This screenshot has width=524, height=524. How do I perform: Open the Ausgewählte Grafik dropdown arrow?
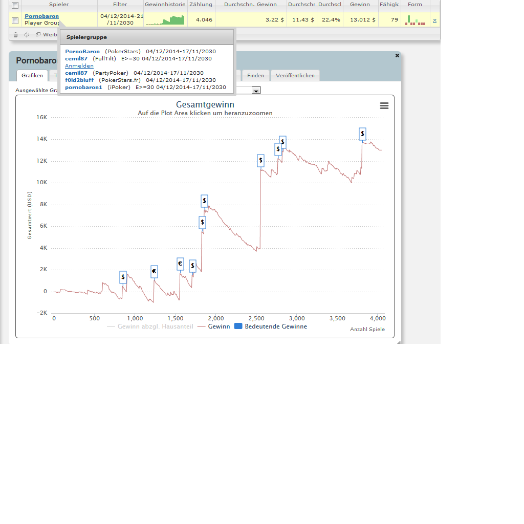(256, 90)
